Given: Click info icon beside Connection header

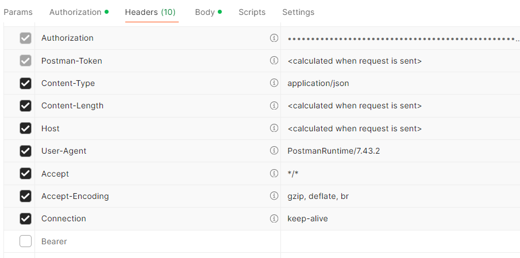Looking at the screenshot, I should [274, 218].
